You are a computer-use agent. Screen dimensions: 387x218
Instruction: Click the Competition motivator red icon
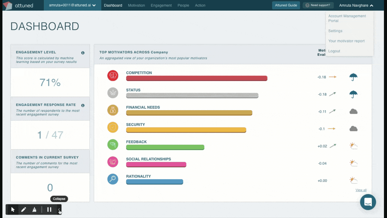point(113,75)
